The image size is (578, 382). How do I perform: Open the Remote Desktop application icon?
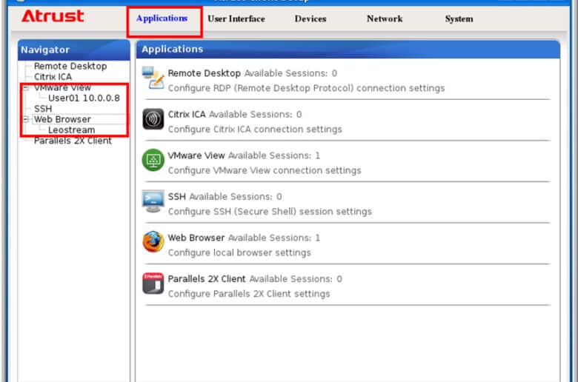pos(153,78)
